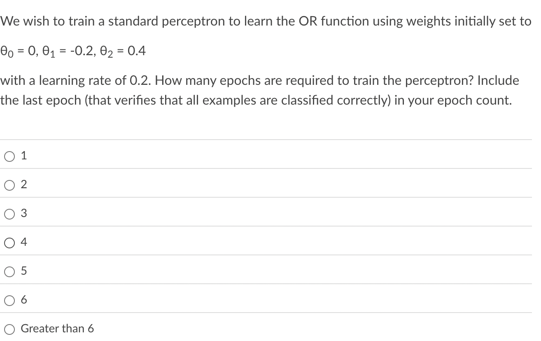Choose option 5 as your epoch answer
Screen dimensions: 541x341
[9, 271]
